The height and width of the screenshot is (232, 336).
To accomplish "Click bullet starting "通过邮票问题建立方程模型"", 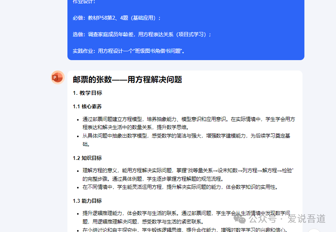I will (x=189, y=123).
